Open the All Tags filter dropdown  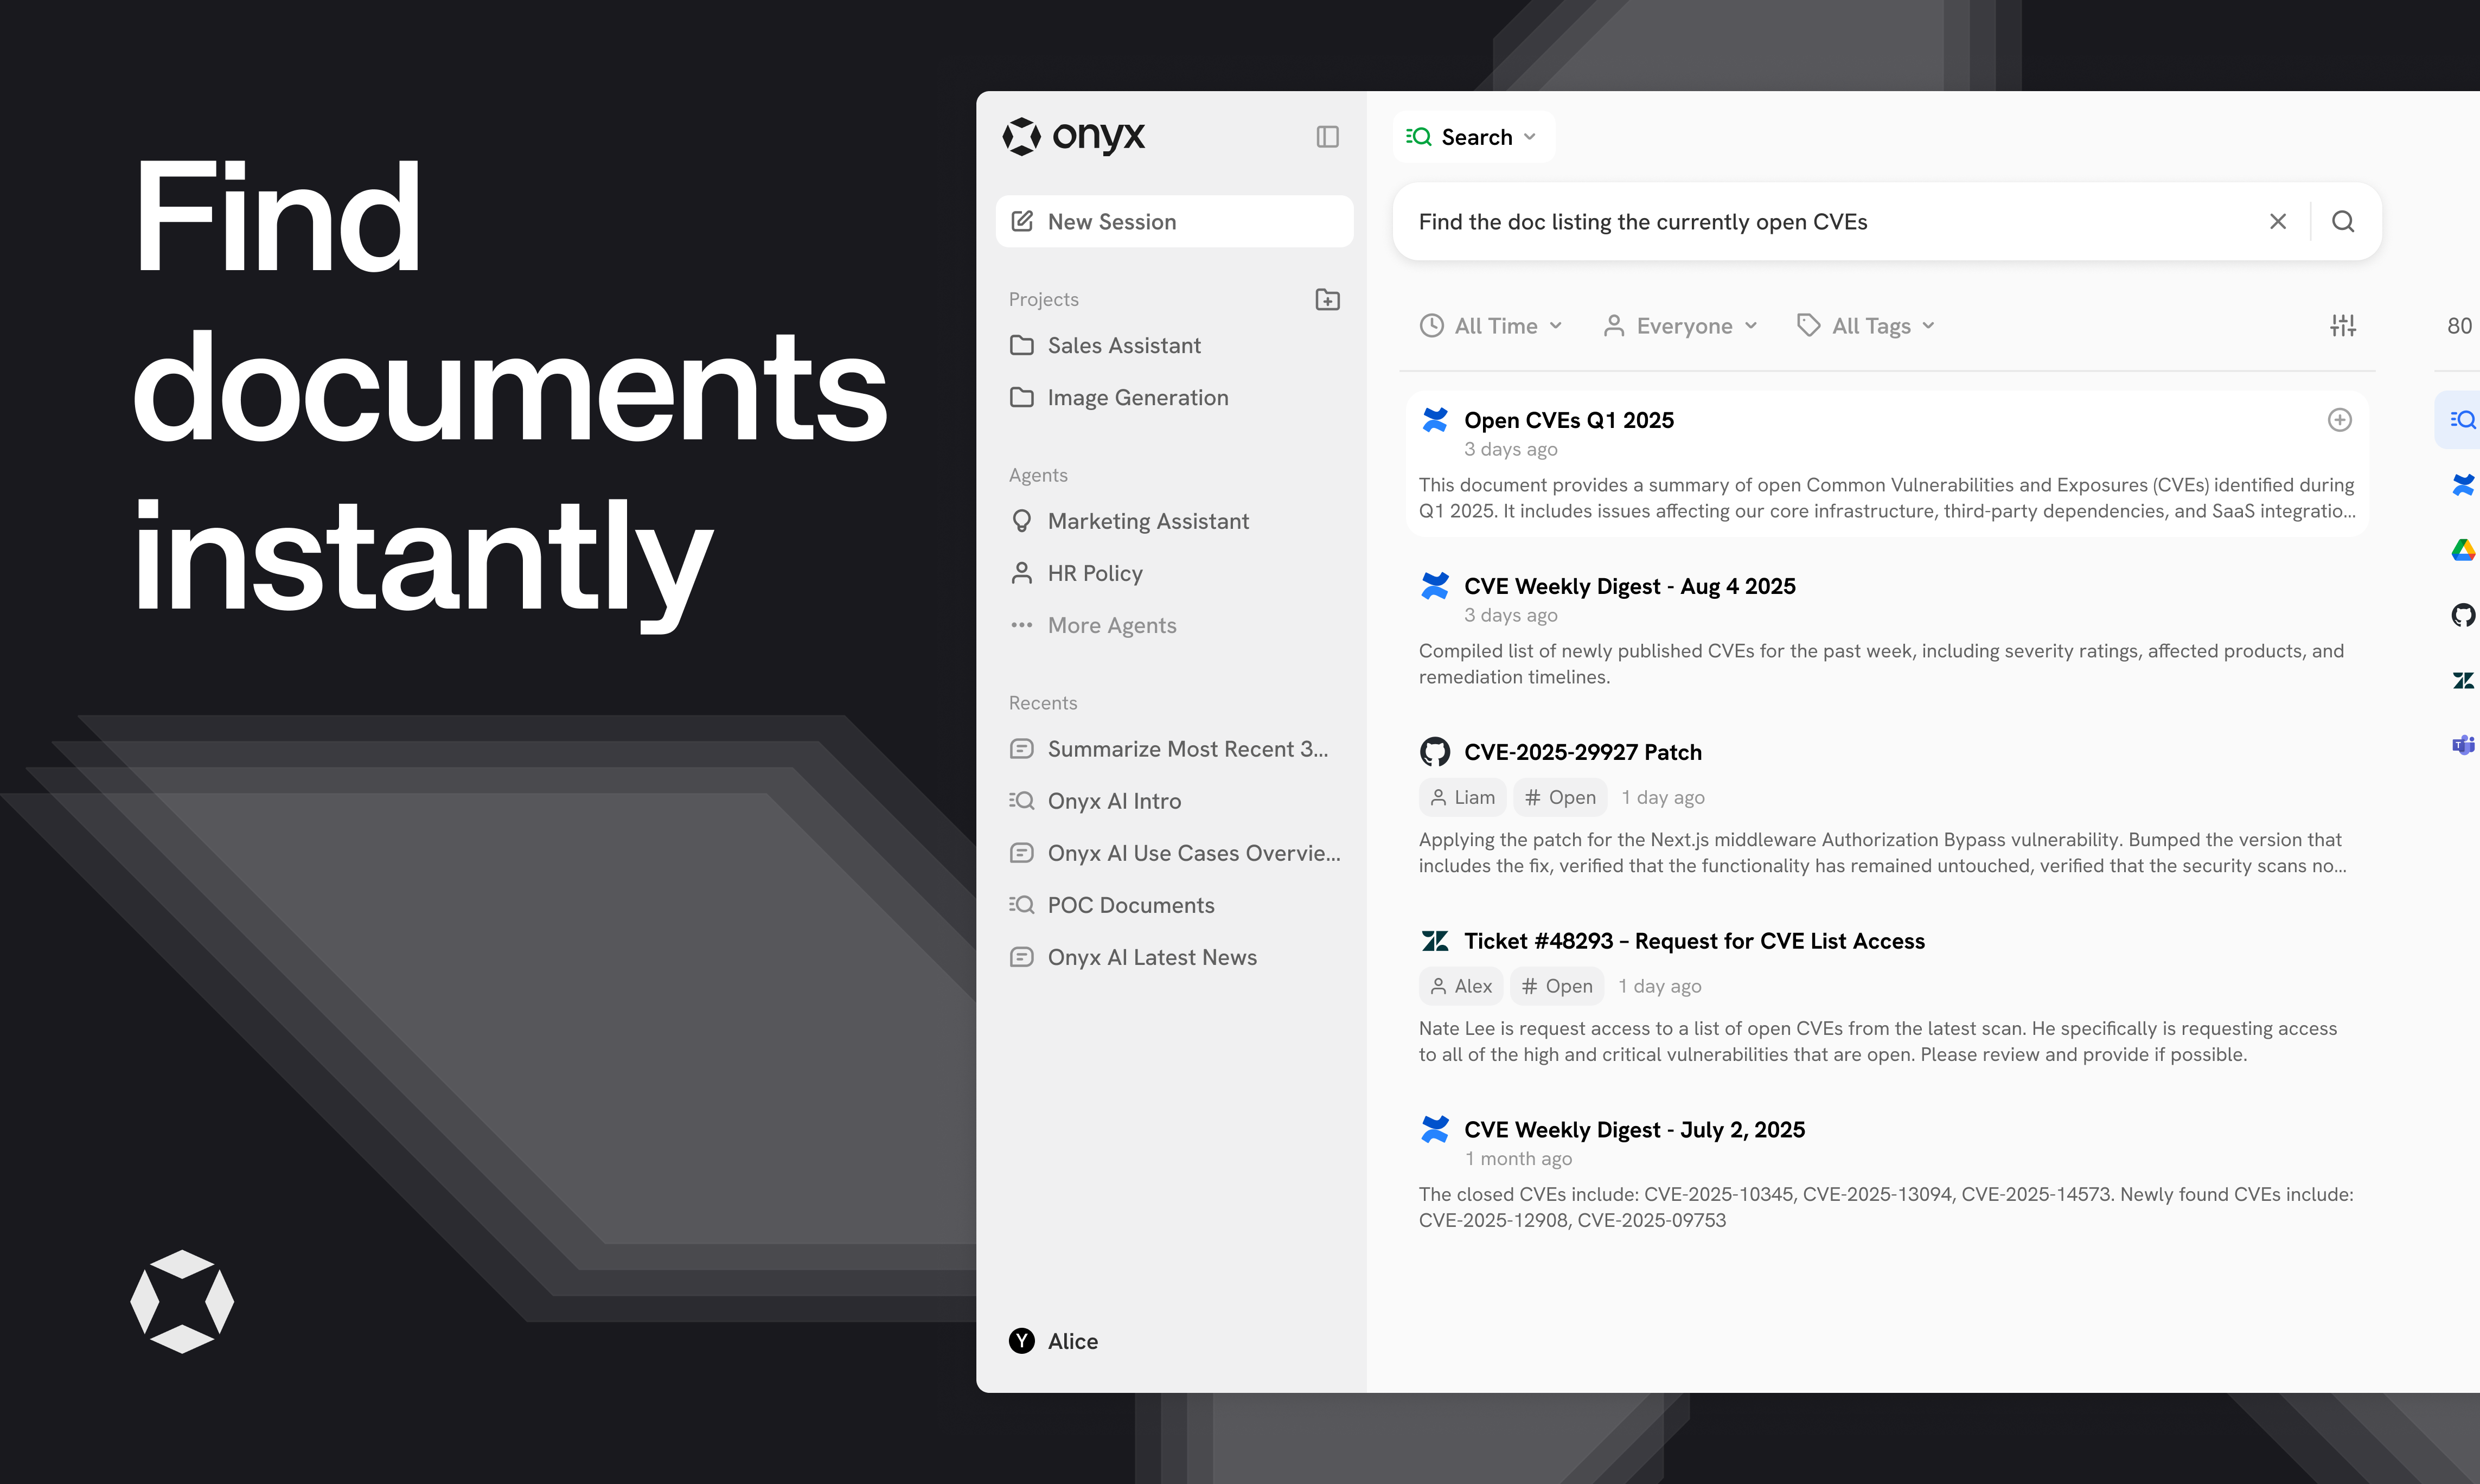click(x=1866, y=326)
